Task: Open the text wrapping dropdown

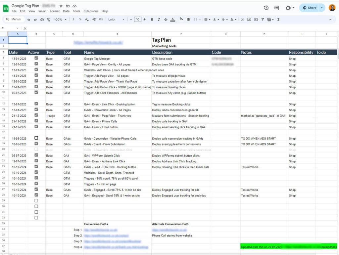Action: coord(225,20)
